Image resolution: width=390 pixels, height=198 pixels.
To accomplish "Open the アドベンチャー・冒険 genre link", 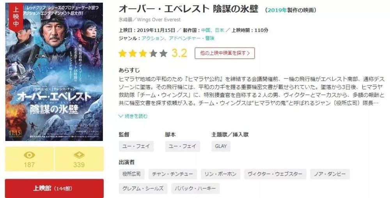I will pyautogui.click(x=191, y=38).
